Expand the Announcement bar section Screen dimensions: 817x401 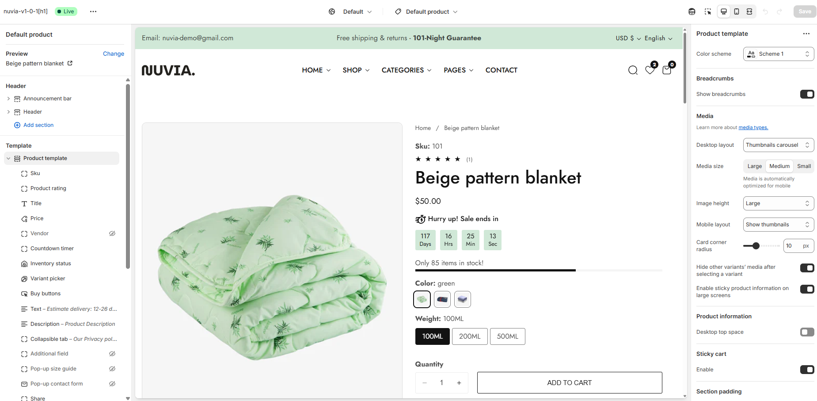coord(8,99)
